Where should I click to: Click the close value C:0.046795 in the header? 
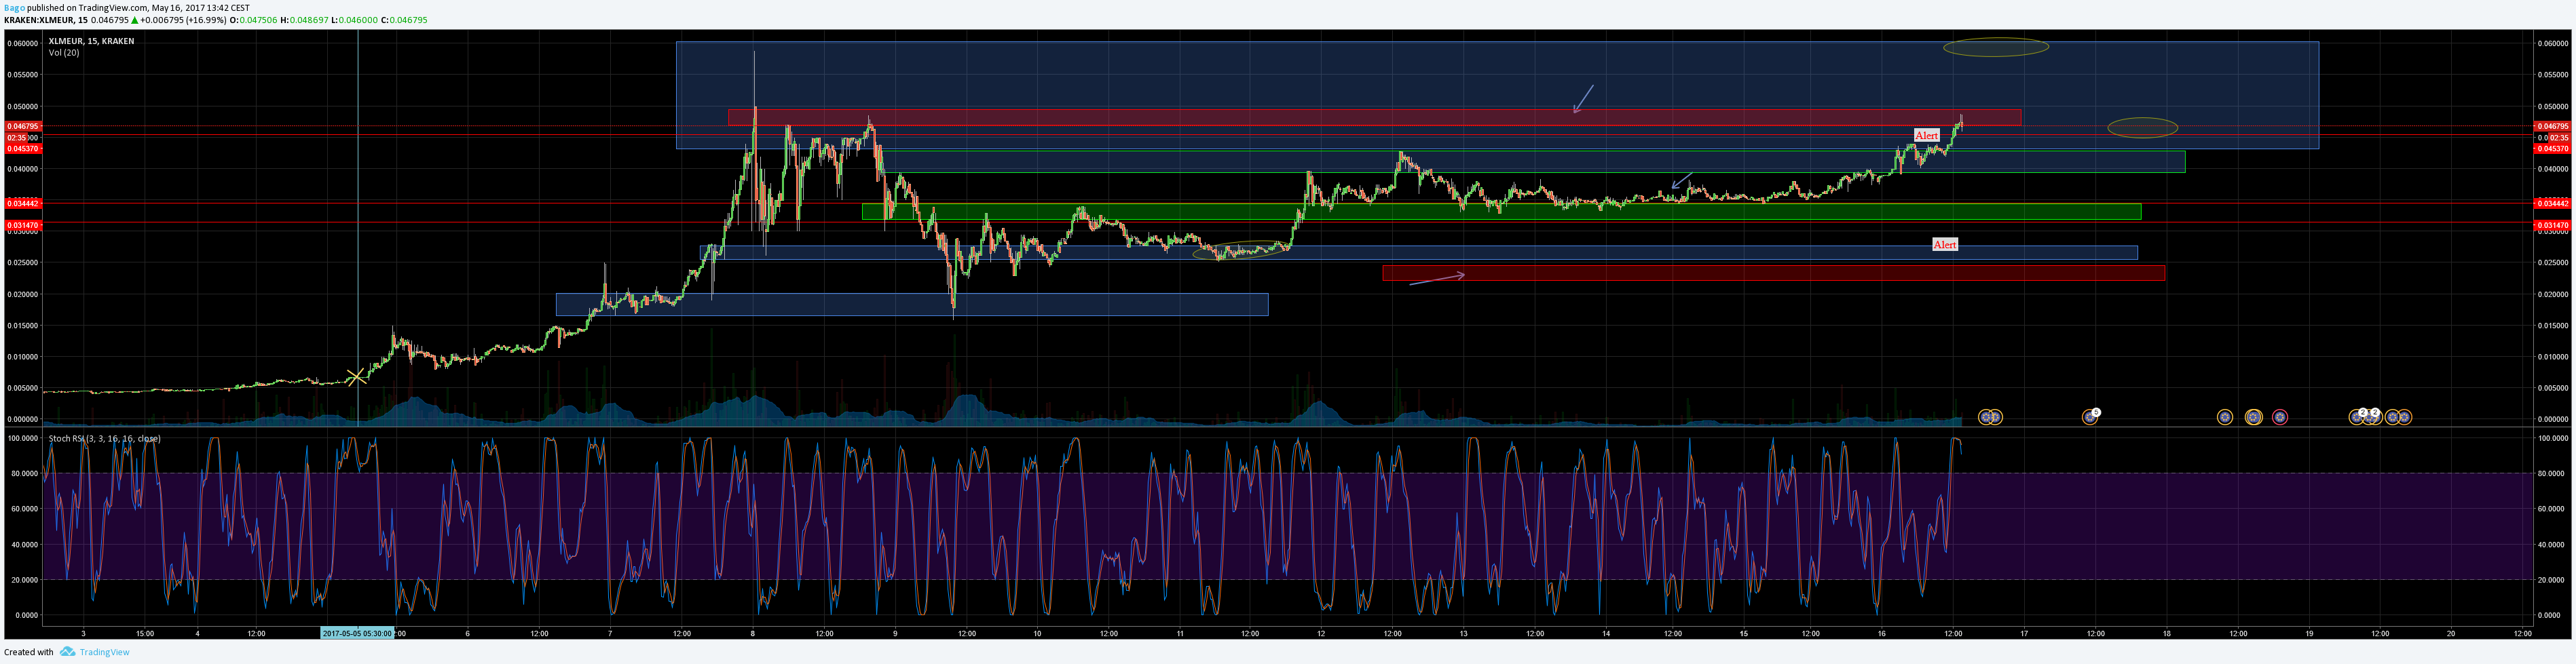[x=404, y=20]
